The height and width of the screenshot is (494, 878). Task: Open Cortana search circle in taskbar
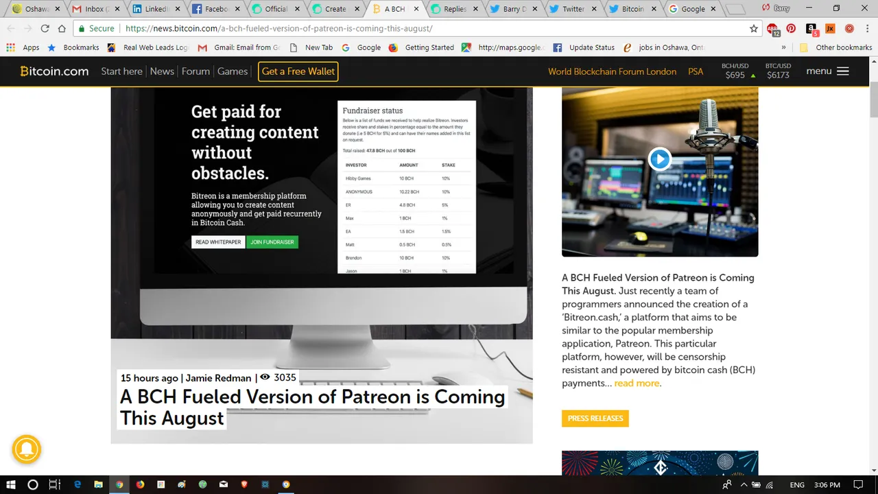point(32,484)
